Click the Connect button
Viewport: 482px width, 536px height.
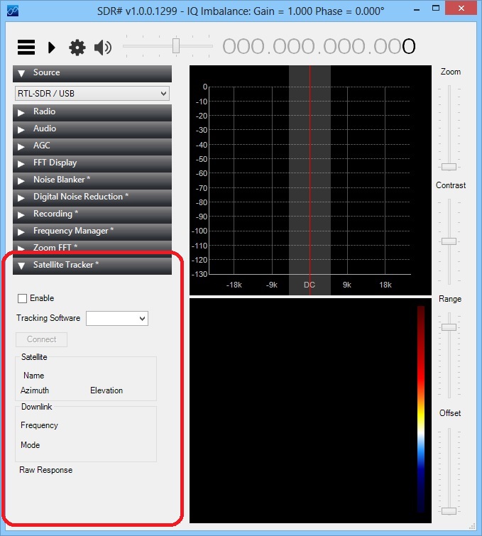tap(41, 339)
